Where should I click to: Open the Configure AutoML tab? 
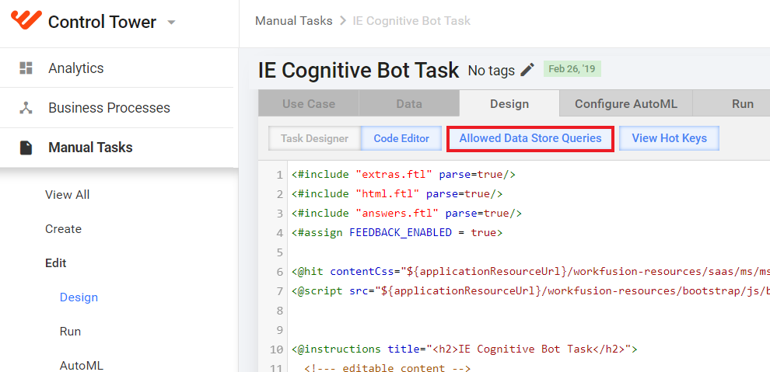click(x=626, y=104)
